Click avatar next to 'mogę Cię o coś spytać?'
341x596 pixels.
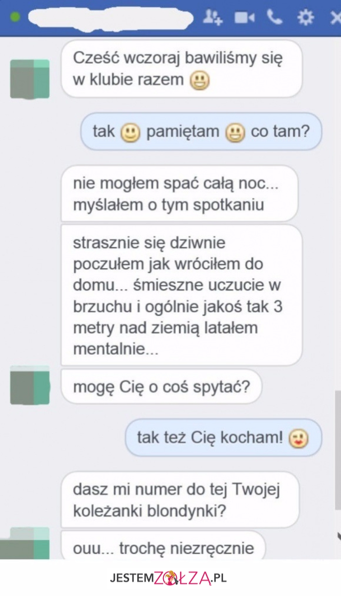pos(30,385)
